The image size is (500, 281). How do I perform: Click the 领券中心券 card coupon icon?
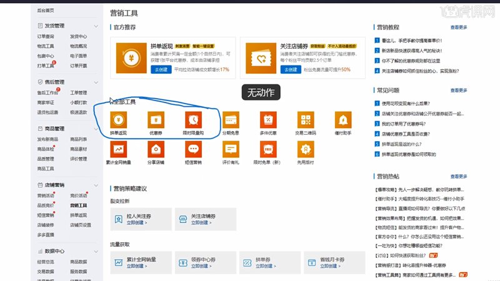[183, 262]
